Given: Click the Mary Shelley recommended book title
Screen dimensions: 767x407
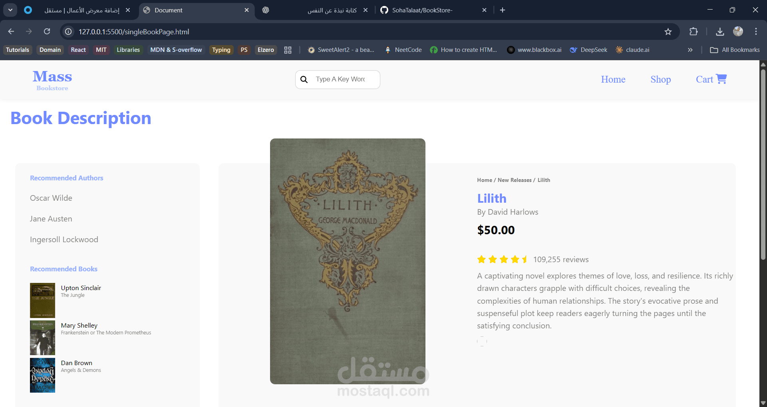Looking at the screenshot, I should pos(79,325).
